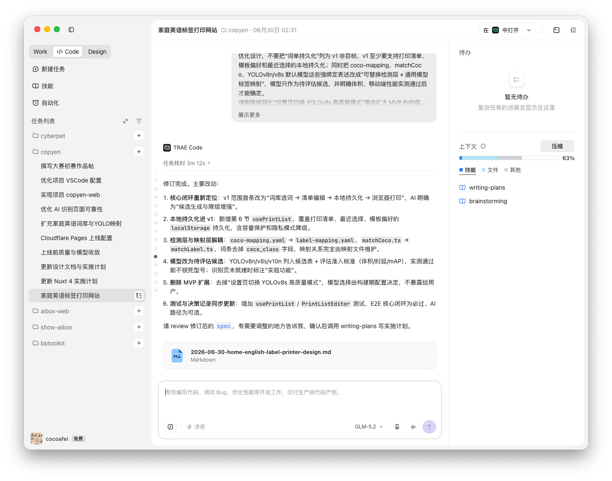Open task 优化项目 VSCode 配置

tap(87, 180)
